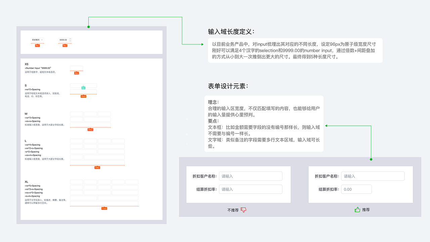
Task: Click the 折扣客户名称 label in the 不推荐 form
Action: coord(205,176)
